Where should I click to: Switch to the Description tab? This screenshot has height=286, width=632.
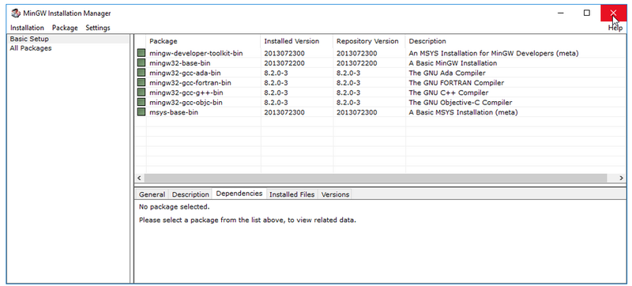[190, 194]
